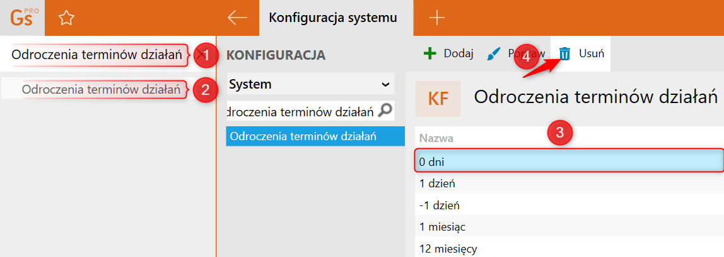Click the magnifier search icon
Image resolution: width=724 pixels, height=257 pixels.
click(x=385, y=111)
